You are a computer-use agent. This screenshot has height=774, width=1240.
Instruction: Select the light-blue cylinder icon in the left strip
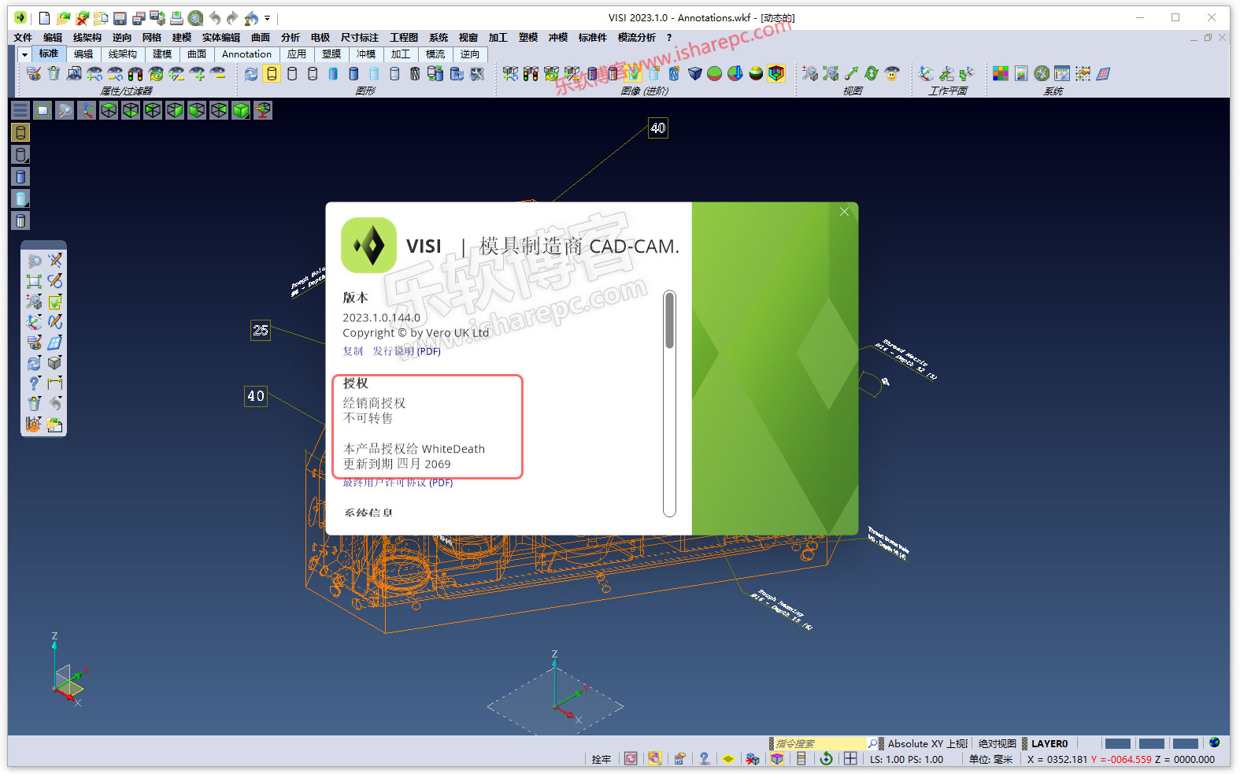[x=20, y=198]
